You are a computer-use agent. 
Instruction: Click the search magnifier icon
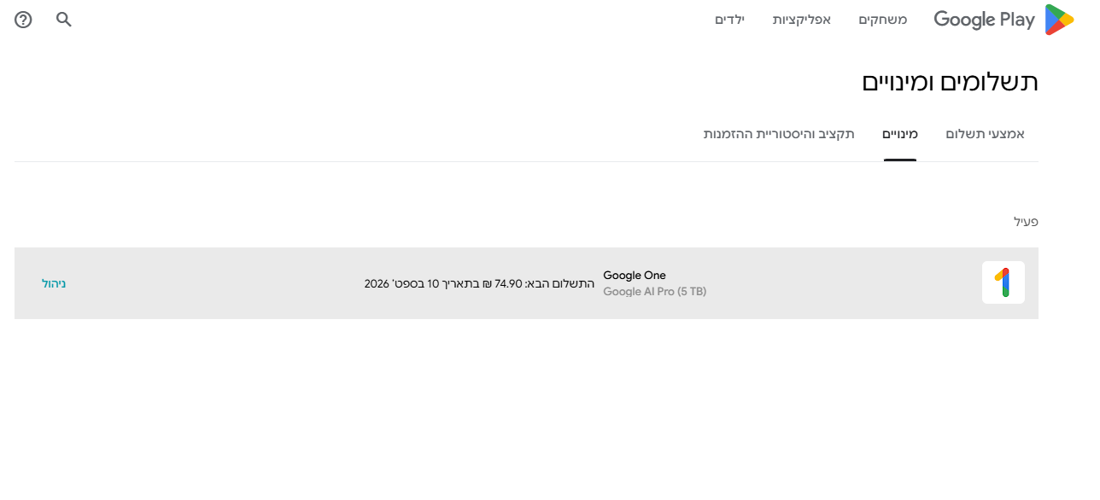(64, 19)
